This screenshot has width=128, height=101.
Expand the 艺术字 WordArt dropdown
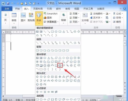coord(96,18)
